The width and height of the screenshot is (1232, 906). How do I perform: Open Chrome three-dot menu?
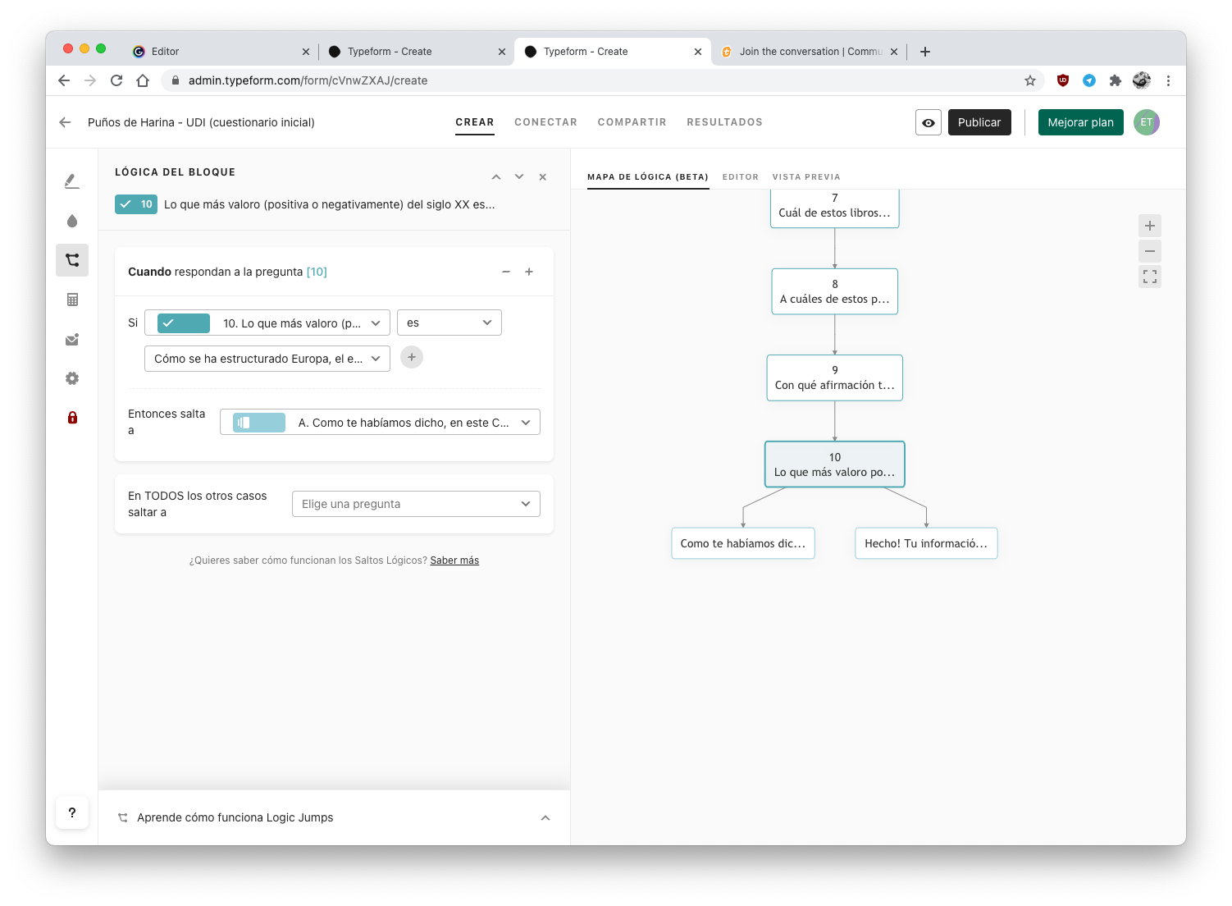[1168, 80]
